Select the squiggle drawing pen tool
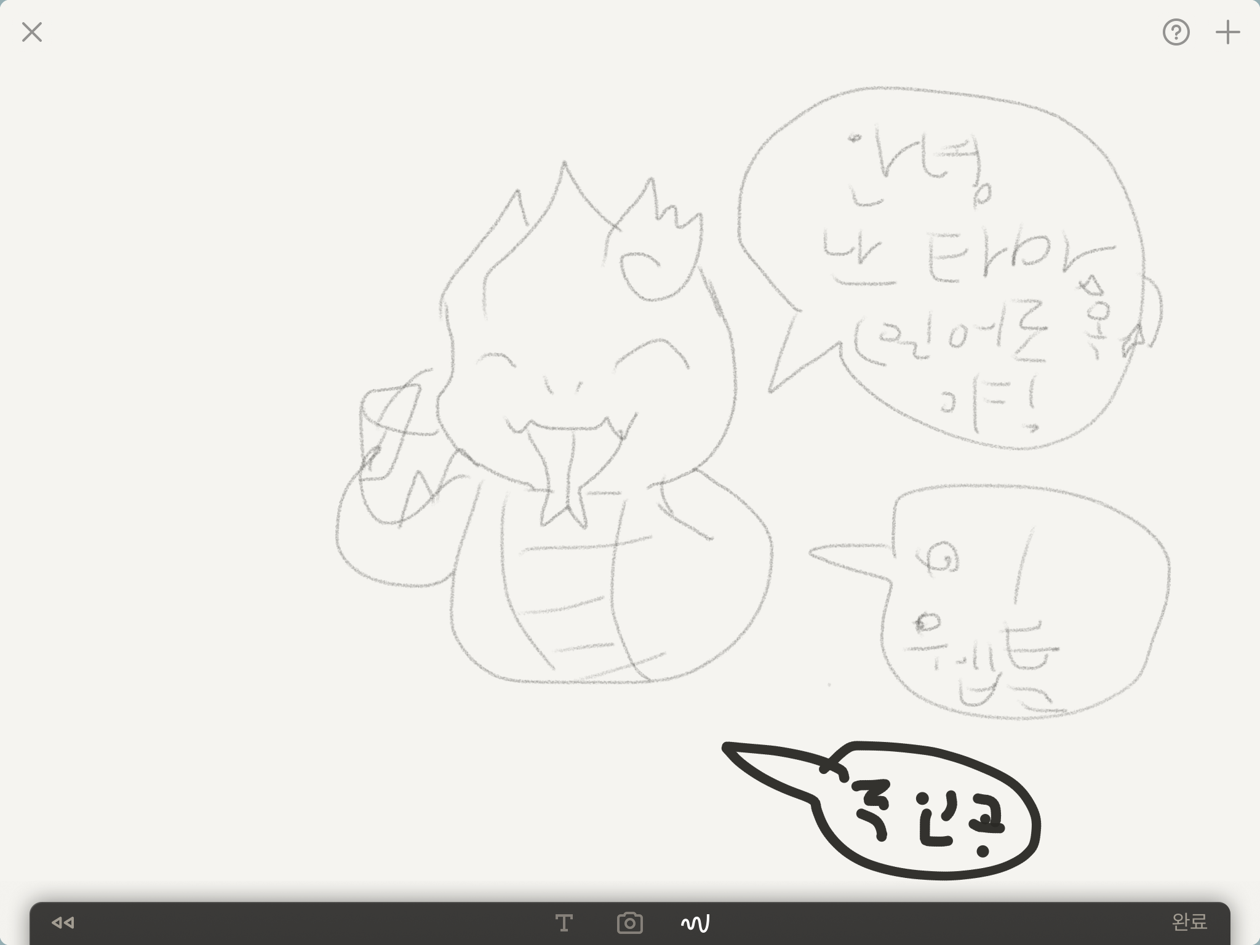1260x945 pixels. coord(695,923)
